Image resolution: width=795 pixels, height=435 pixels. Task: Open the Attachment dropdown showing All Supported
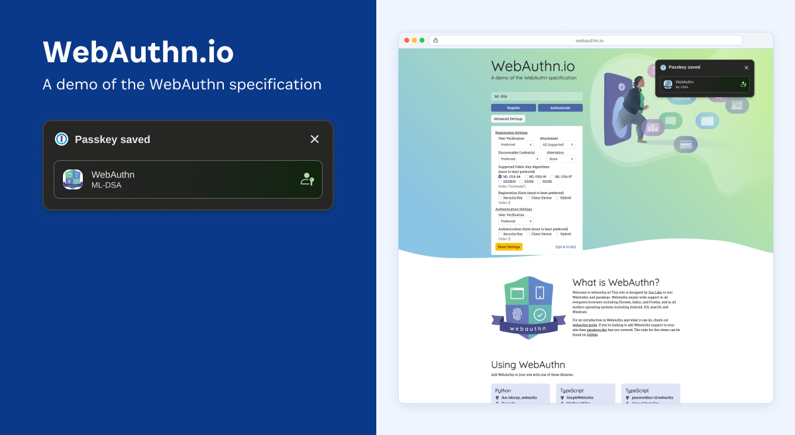point(558,144)
